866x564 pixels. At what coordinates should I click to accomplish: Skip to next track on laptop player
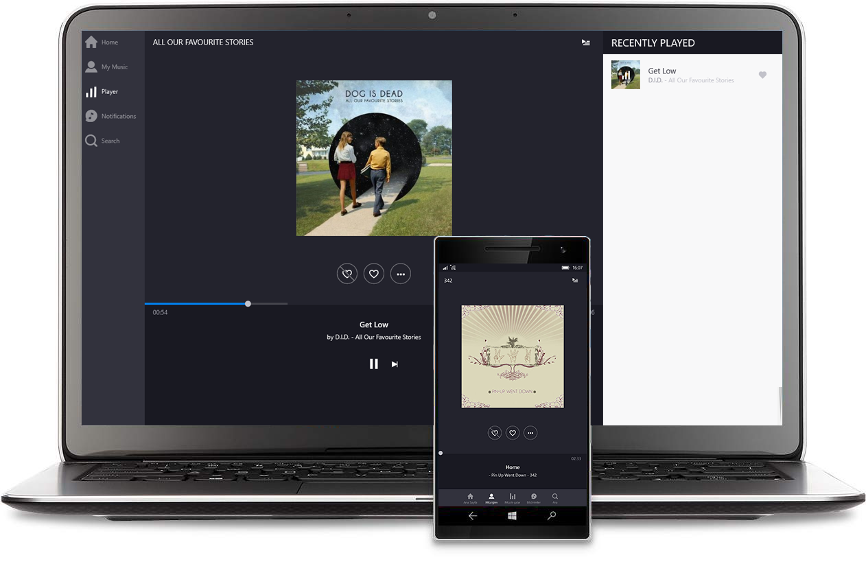click(395, 364)
